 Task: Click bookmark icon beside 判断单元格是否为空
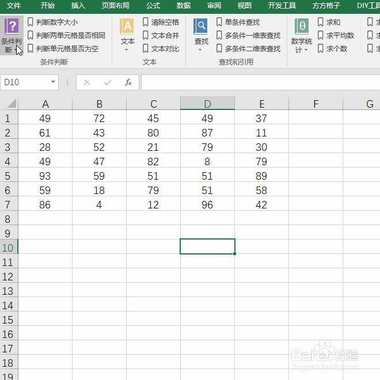pyautogui.click(x=31, y=48)
